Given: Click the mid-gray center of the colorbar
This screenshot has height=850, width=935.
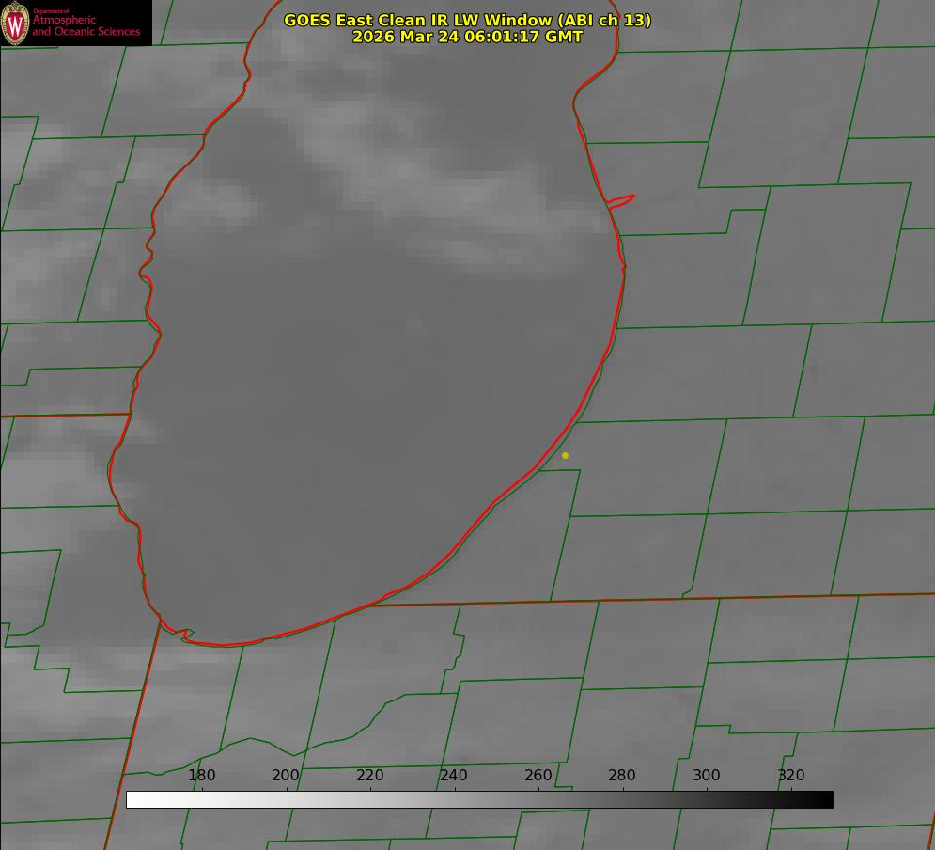Looking at the screenshot, I should 479,799.
